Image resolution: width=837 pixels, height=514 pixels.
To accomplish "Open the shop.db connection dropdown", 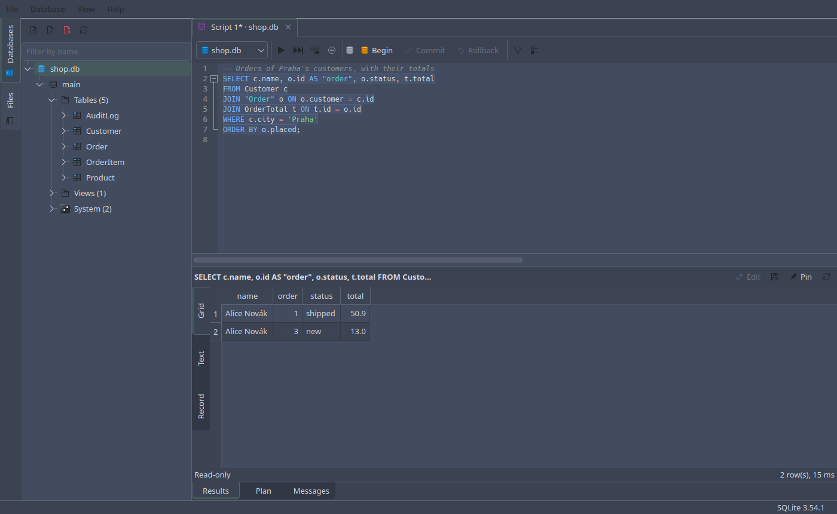I will (232, 50).
